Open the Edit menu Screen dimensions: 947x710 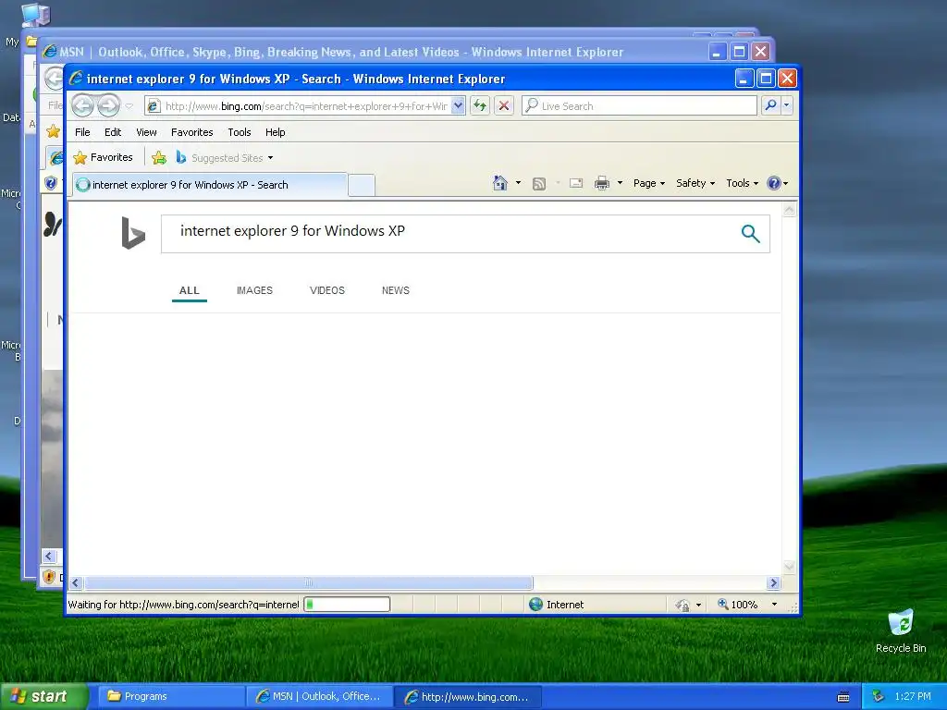click(112, 132)
